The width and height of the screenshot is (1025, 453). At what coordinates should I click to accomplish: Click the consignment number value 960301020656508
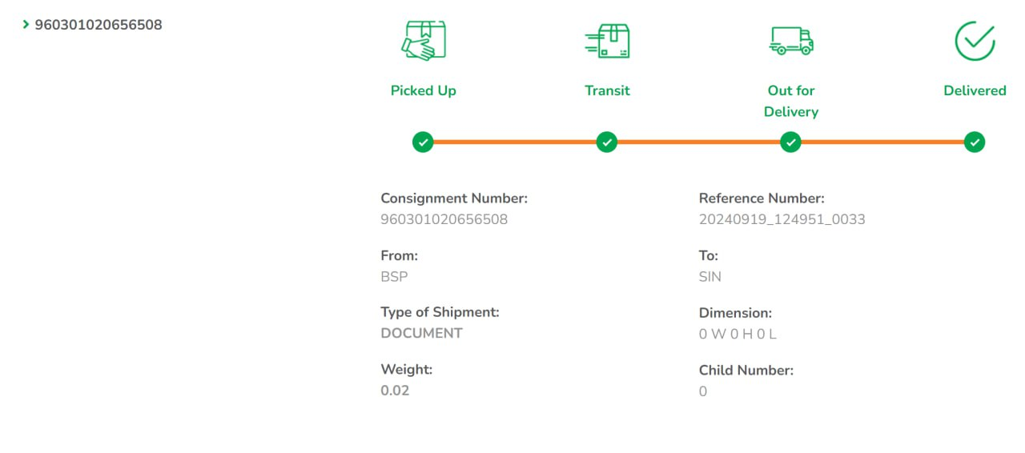(x=444, y=219)
